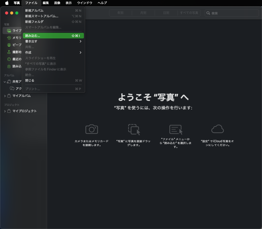Click the camera icon on welcome screen

(92, 129)
